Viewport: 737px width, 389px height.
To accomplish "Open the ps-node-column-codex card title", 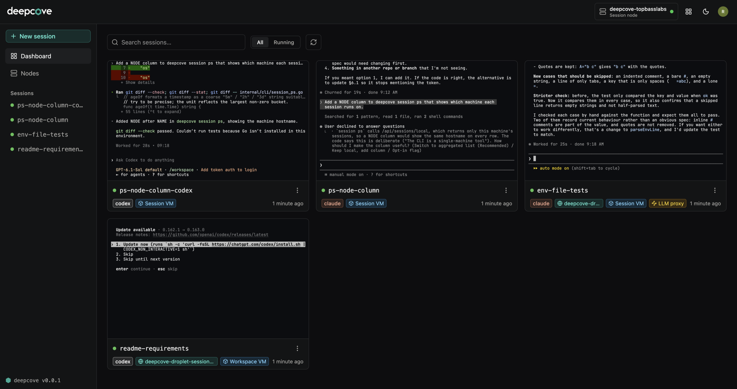I will [x=156, y=190].
